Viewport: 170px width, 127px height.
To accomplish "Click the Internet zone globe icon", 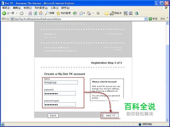I will (x=140, y=124).
